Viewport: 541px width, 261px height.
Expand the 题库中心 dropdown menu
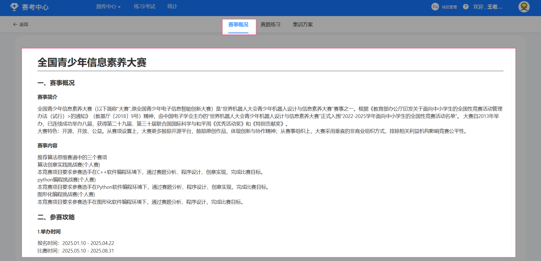tap(108, 7)
